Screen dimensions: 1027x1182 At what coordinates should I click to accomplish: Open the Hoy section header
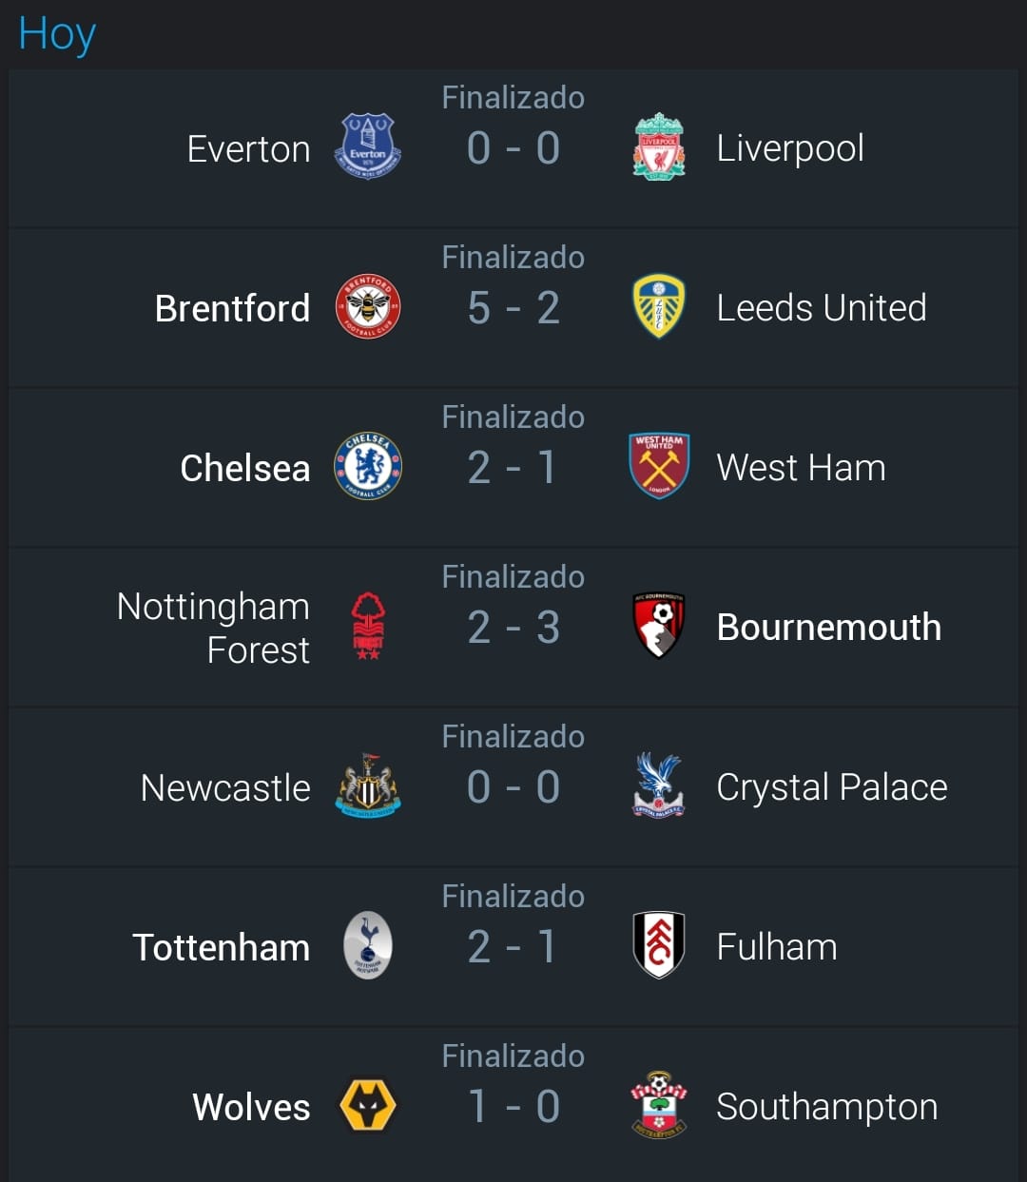pyautogui.click(x=57, y=35)
